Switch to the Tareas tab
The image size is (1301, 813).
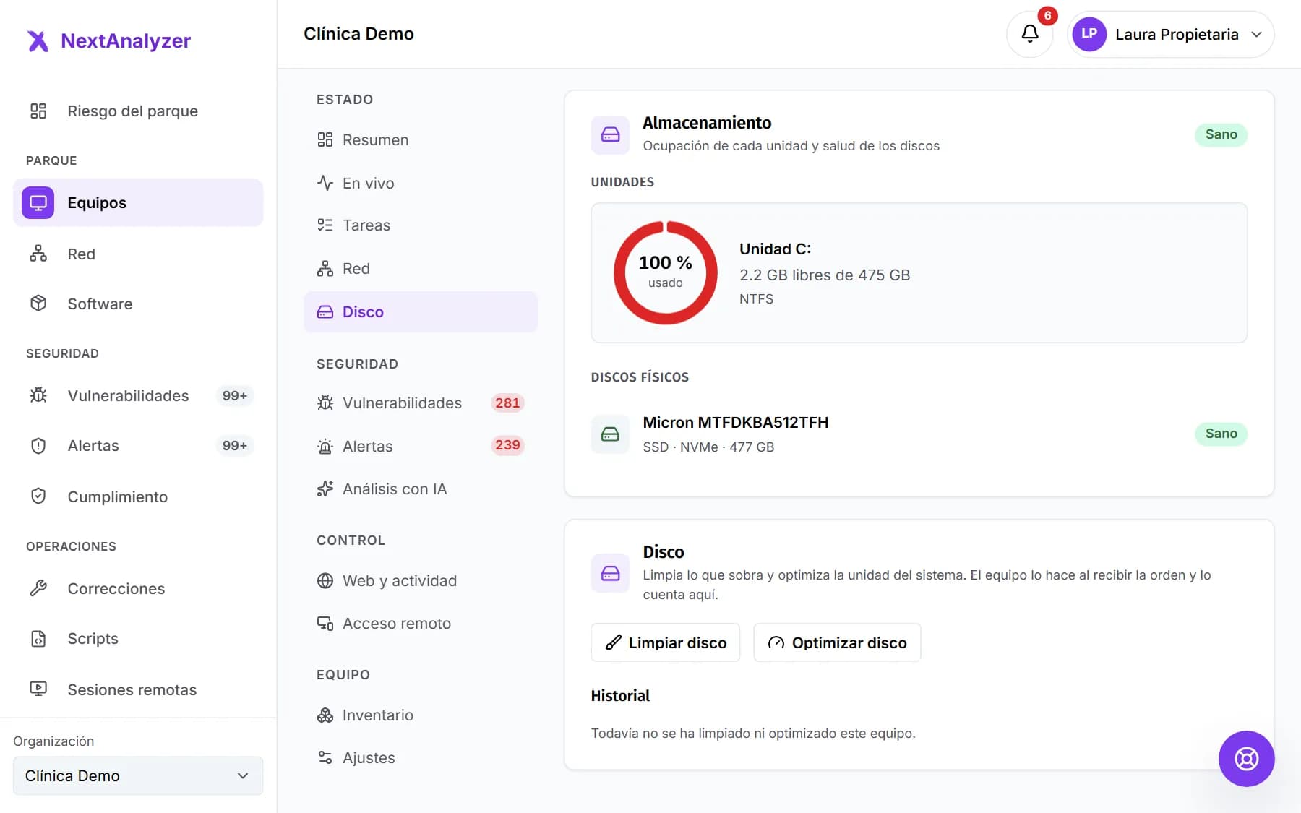tap(421, 225)
